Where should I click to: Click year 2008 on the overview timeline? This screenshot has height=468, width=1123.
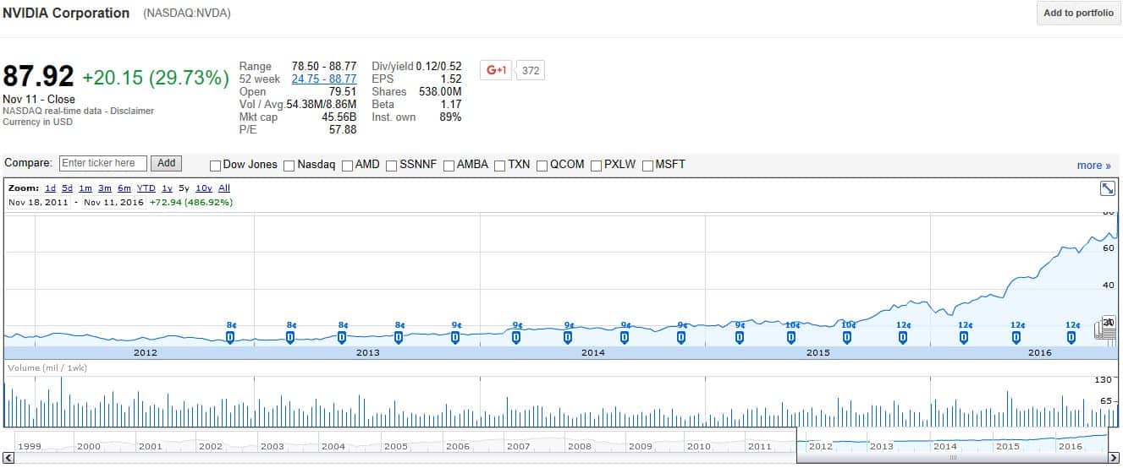pyautogui.click(x=580, y=446)
